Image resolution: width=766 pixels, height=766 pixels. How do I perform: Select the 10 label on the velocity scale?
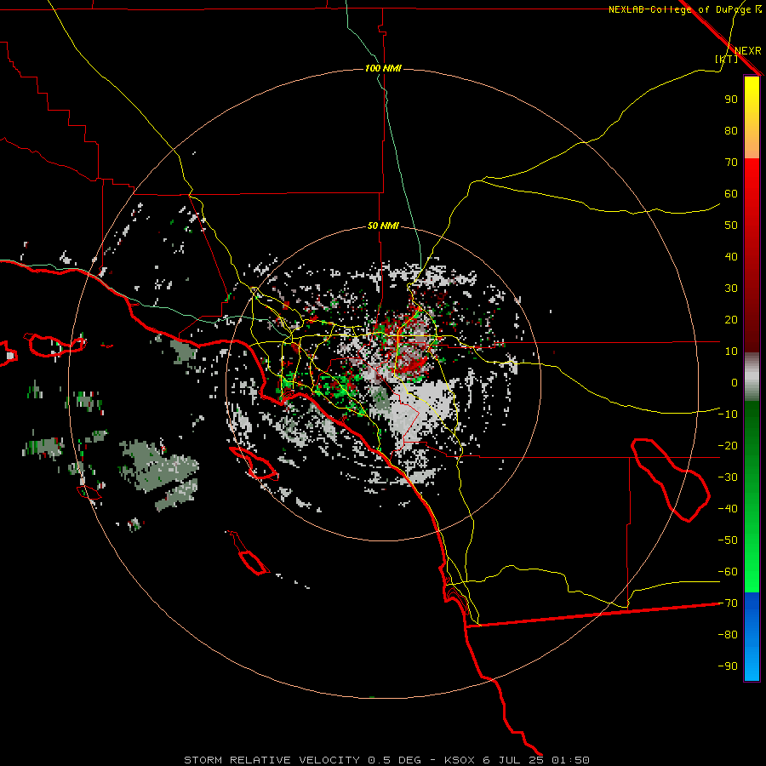[731, 352]
